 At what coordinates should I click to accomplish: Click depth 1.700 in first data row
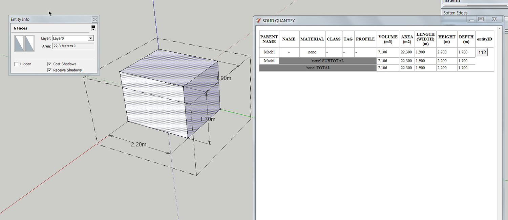click(463, 52)
